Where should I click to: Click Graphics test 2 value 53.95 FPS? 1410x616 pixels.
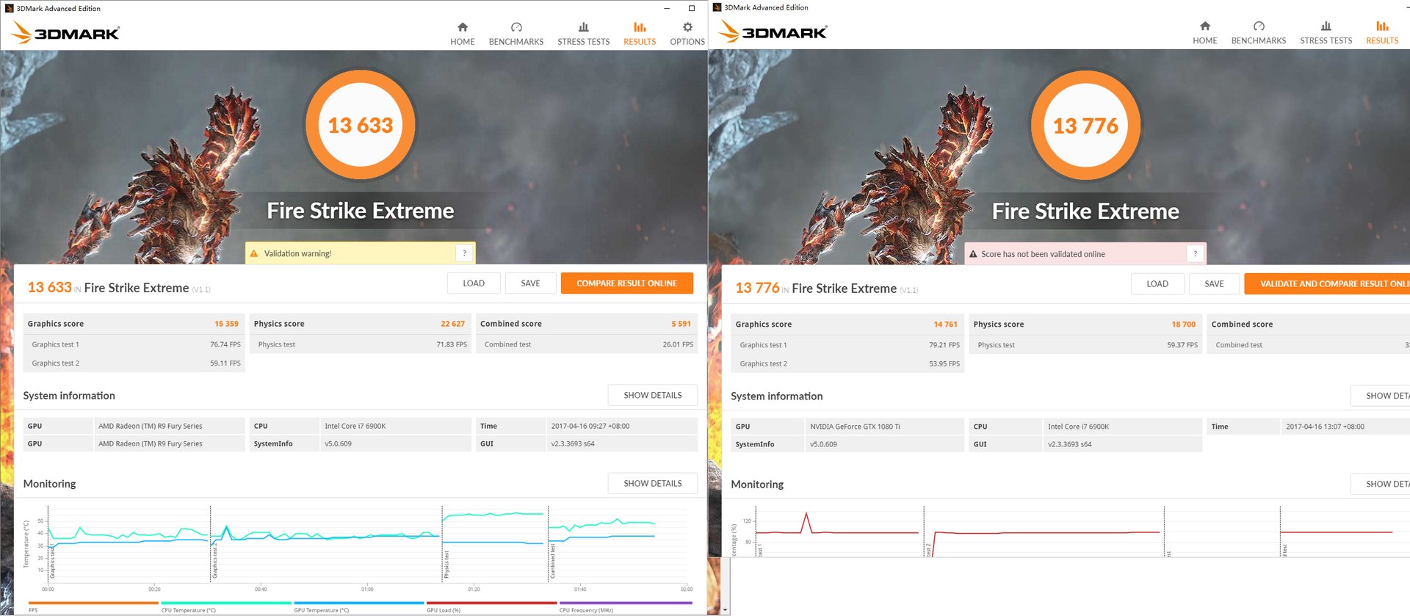944,364
